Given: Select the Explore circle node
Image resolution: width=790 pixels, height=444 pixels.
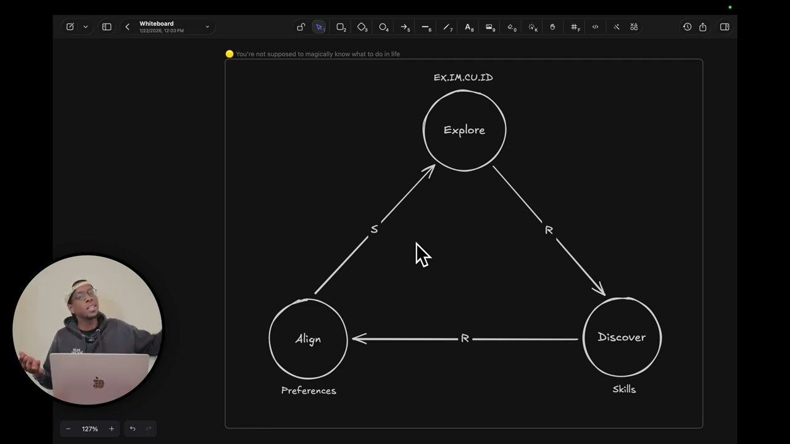Looking at the screenshot, I should point(465,130).
